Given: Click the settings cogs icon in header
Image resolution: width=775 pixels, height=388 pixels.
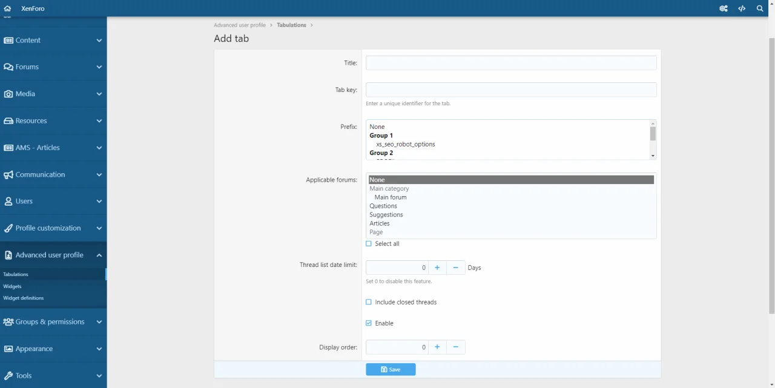Looking at the screenshot, I should [x=724, y=8].
